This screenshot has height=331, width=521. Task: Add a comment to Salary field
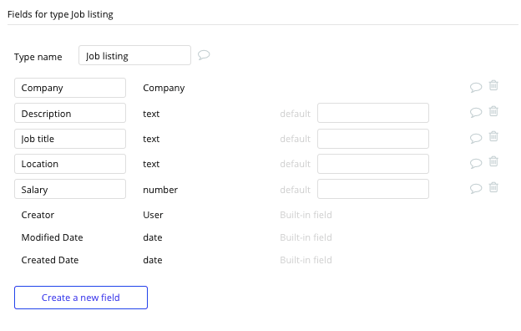[476, 189]
